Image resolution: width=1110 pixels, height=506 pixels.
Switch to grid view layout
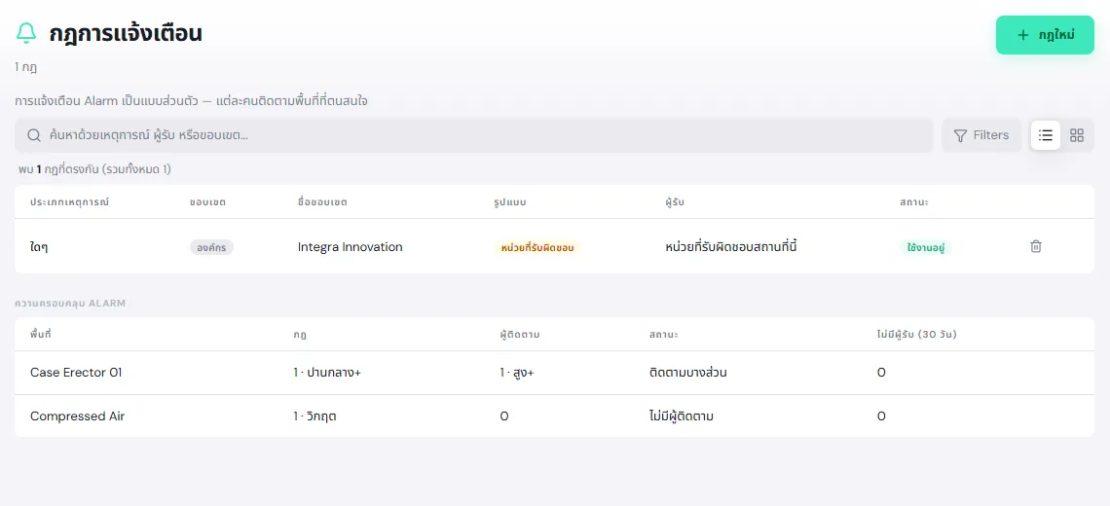tap(1077, 135)
